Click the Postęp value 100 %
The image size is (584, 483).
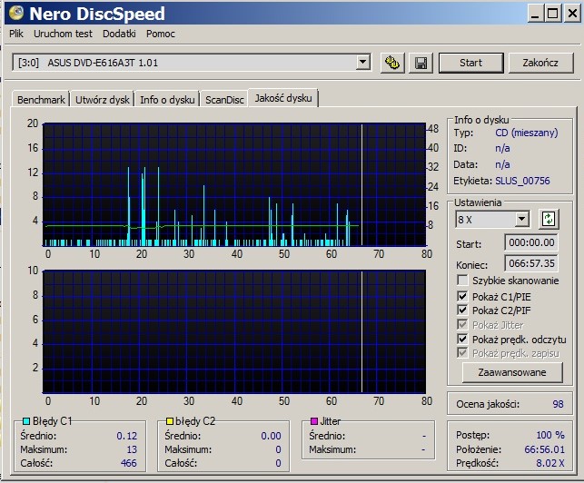point(550,435)
